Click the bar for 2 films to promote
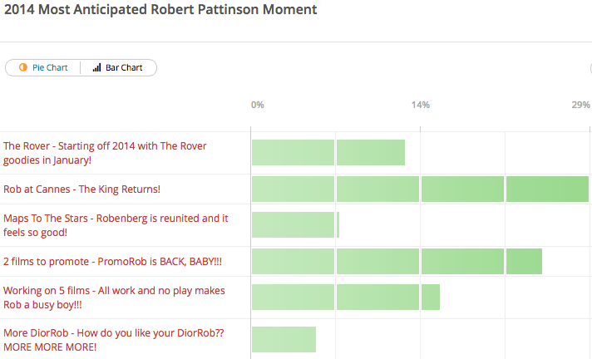 (397, 261)
